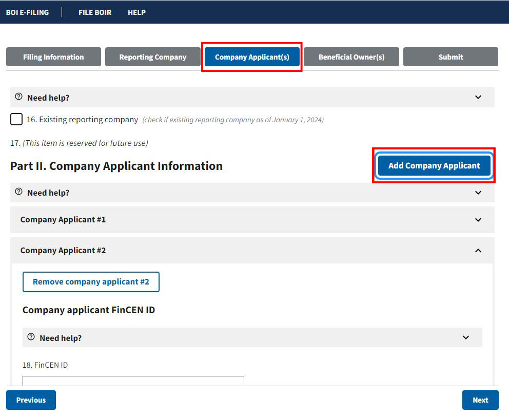Click Remove company applicant #2
This screenshot has width=509, height=418.
tap(91, 281)
